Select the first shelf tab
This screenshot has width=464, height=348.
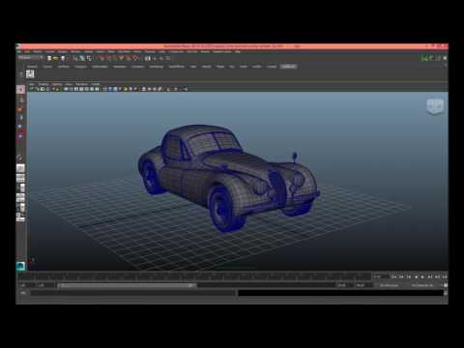(x=32, y=67)
